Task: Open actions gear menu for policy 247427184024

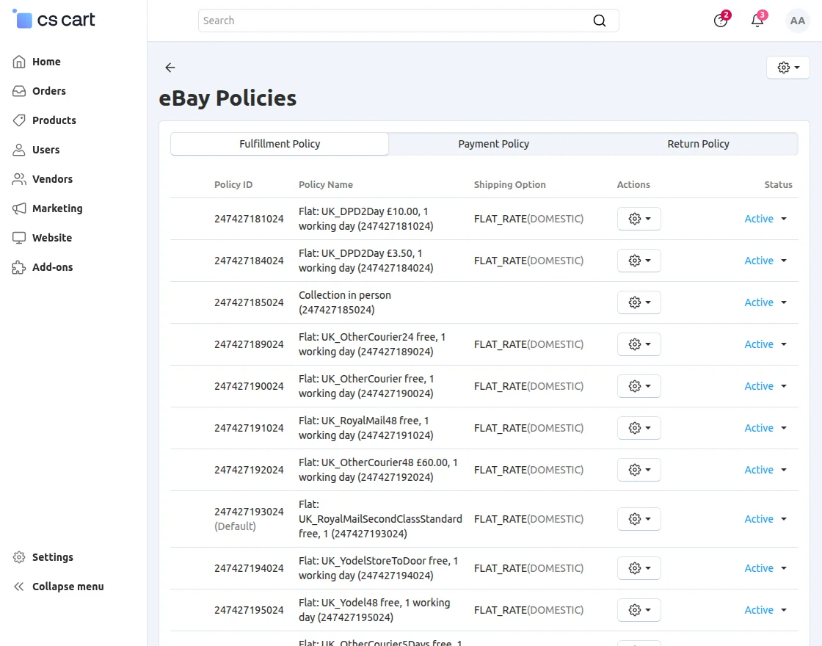Action: click(x=639, y=261)
